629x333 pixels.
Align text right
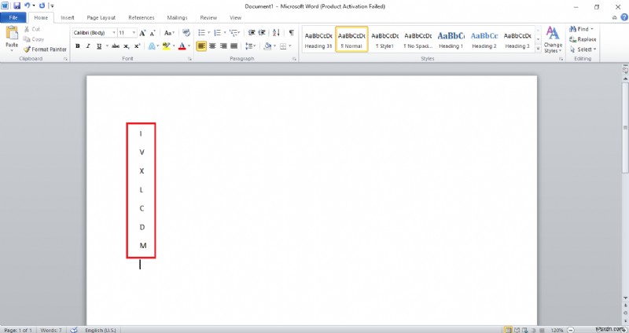click(x=223, y=46)
